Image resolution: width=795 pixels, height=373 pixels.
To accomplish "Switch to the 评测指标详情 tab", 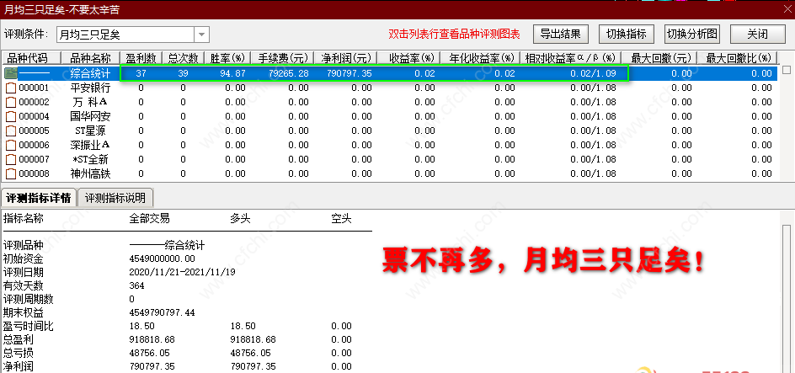I will pos(39,198).
